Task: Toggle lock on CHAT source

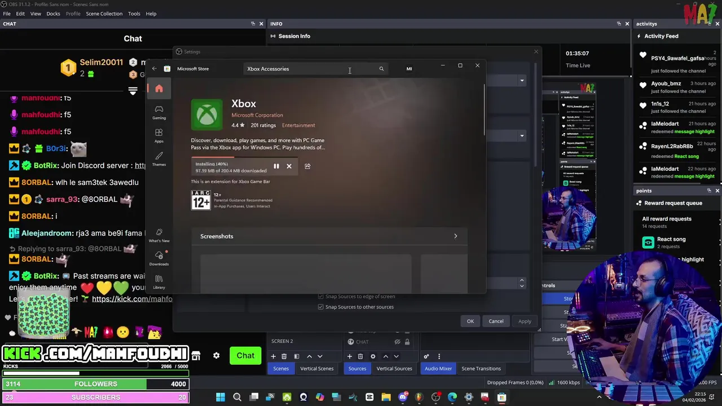Action: (x=407, y=342)
